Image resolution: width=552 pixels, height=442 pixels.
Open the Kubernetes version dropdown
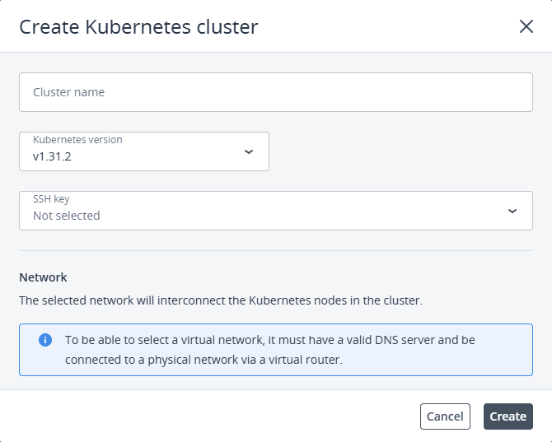pyautogui.click(x=144, y=151)
